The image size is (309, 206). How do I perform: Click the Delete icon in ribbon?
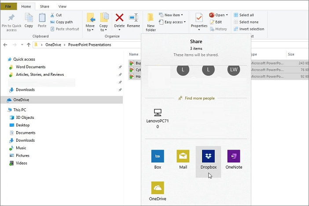119,21
